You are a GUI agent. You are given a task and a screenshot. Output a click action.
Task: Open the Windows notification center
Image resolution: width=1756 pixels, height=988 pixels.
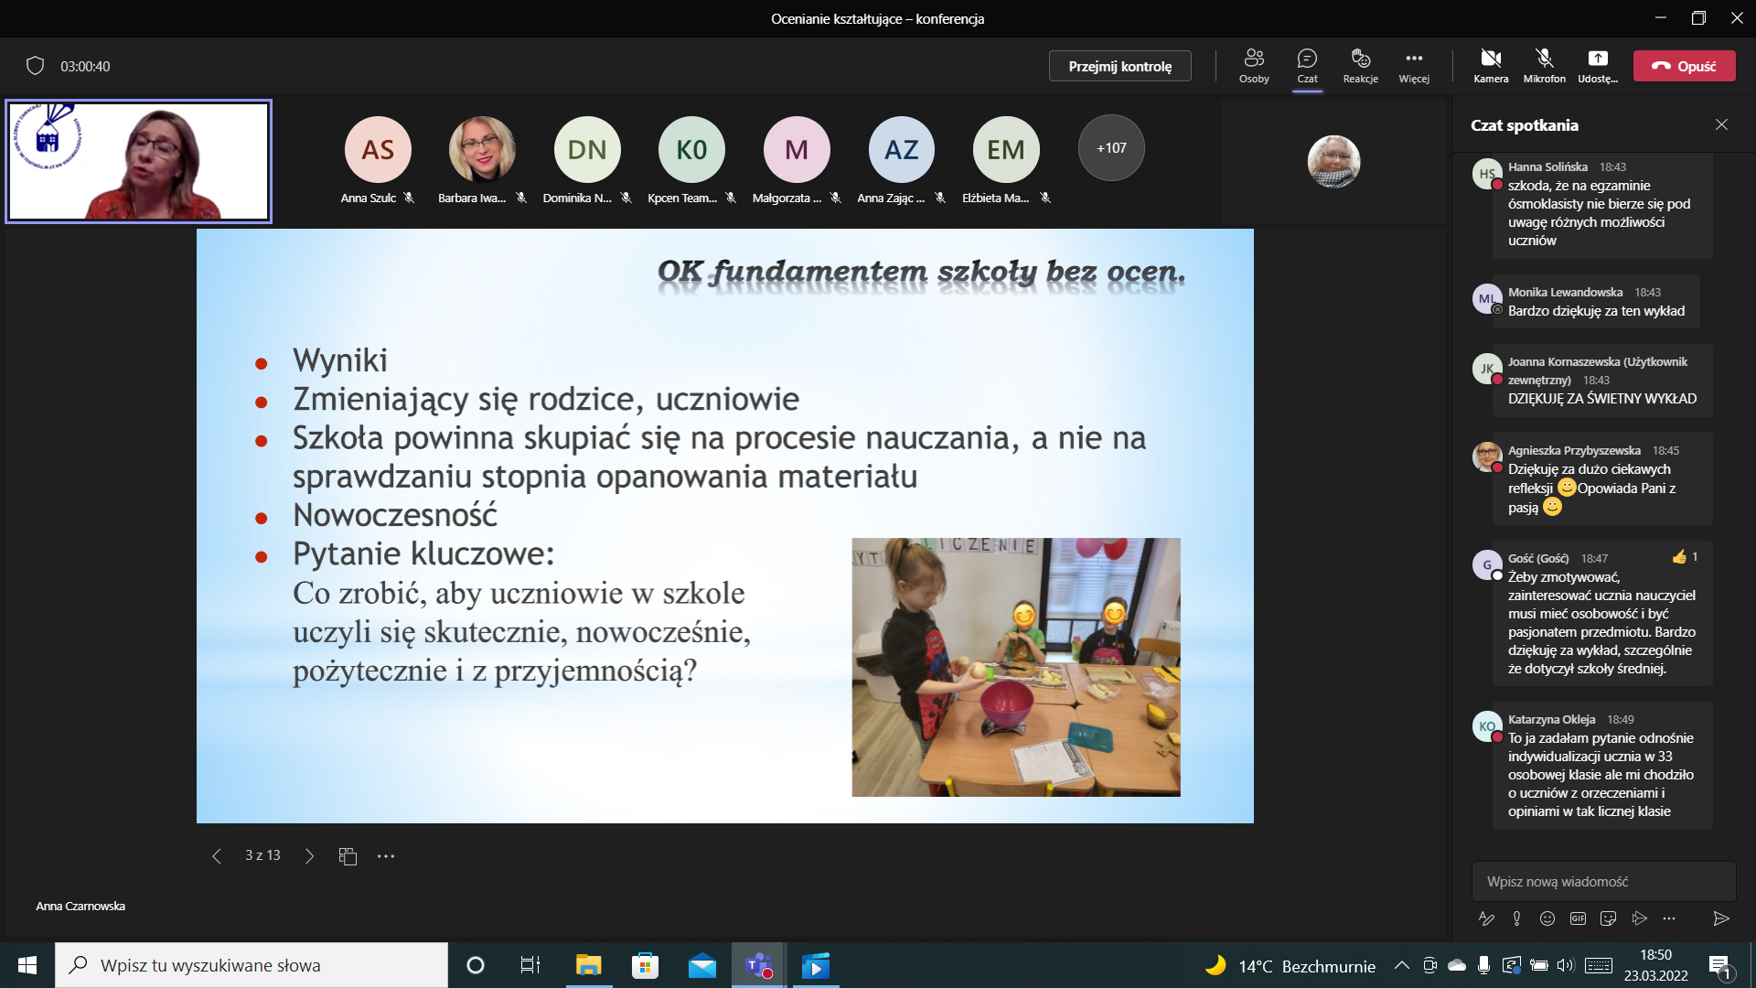pyautogui.click(x=1720, y=965)
